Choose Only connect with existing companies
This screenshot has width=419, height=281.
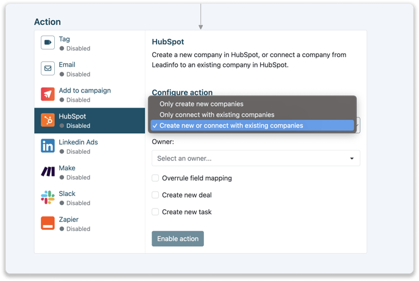pos(217,114)
